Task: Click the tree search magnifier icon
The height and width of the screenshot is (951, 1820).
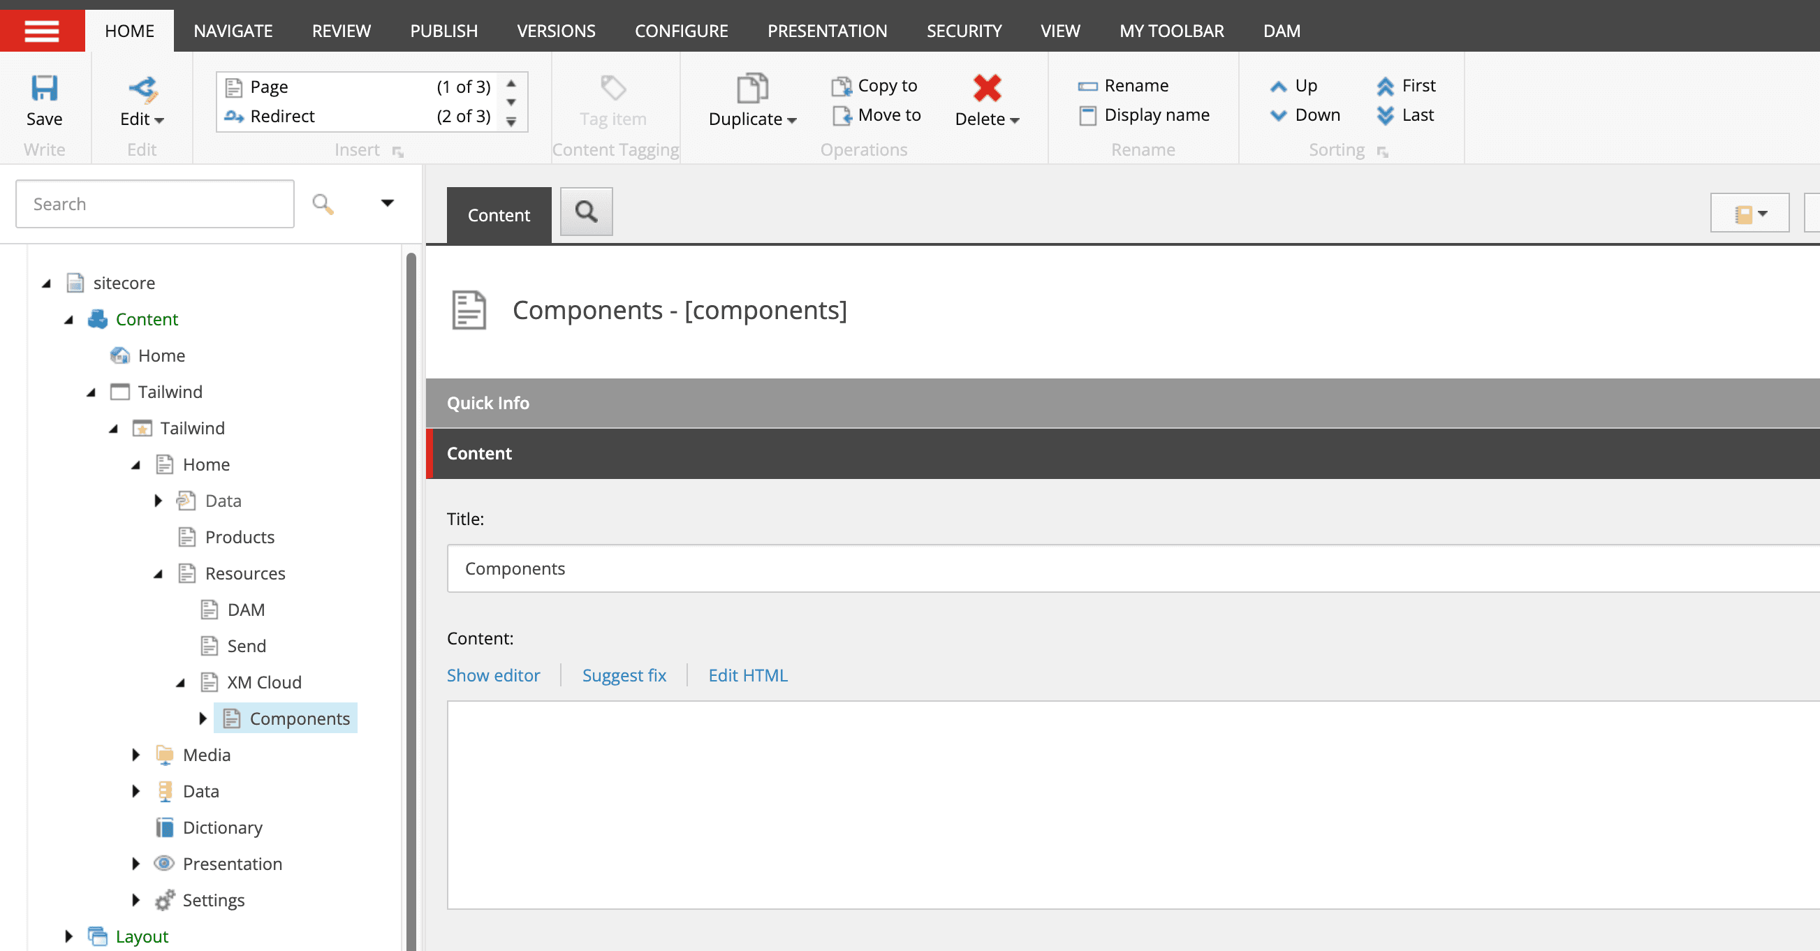Action: click(323, 204)
